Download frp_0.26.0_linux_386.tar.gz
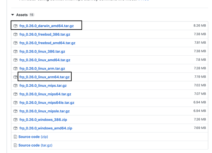The height and width of the screenshot is (153, 212). tap(42, 51)
